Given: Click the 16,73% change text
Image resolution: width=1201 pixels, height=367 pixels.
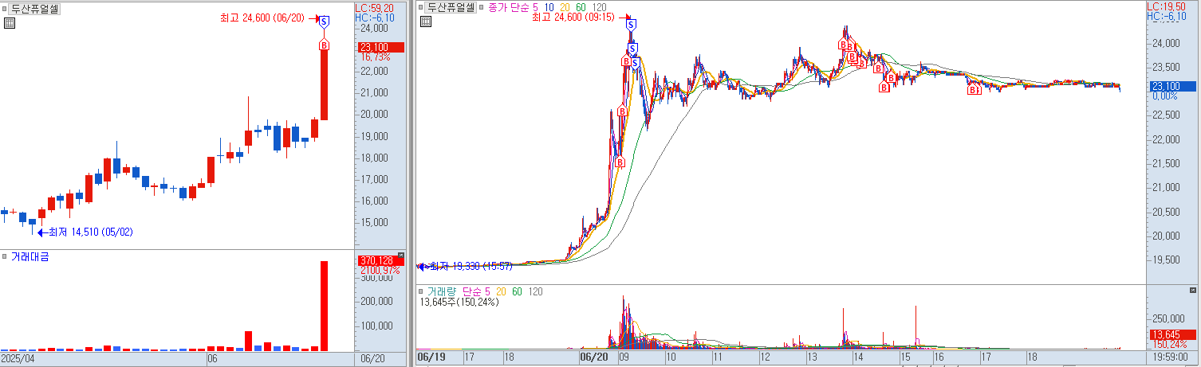Looking at the screenshot, I should [x=376, y=57].
